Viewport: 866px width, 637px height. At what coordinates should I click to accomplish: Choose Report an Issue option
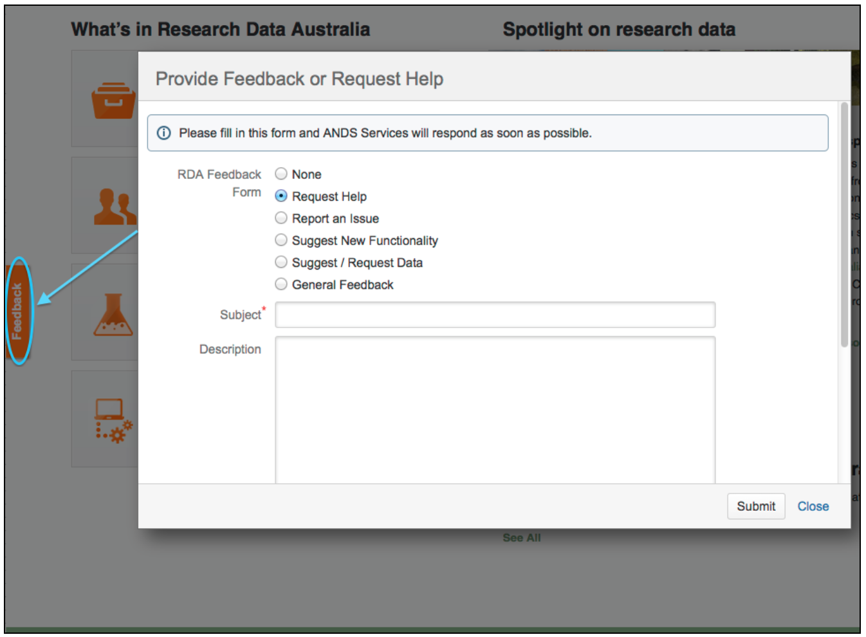click(281, 218)
